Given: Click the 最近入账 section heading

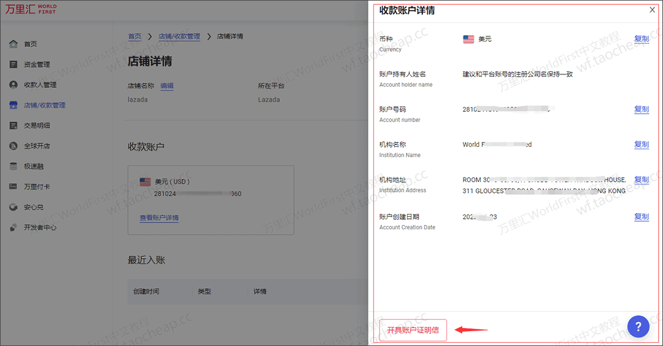Looking at the screenshot, I should [x=146, y=260].
